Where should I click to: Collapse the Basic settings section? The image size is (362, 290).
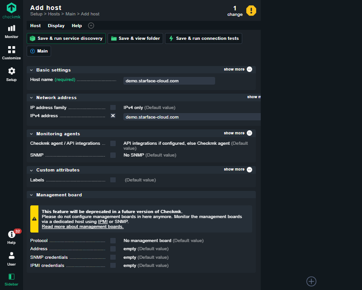click(31, 70)
